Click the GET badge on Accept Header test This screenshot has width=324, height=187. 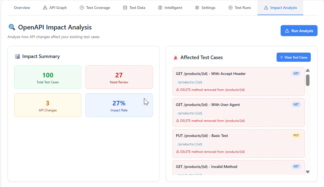point(296,73)
